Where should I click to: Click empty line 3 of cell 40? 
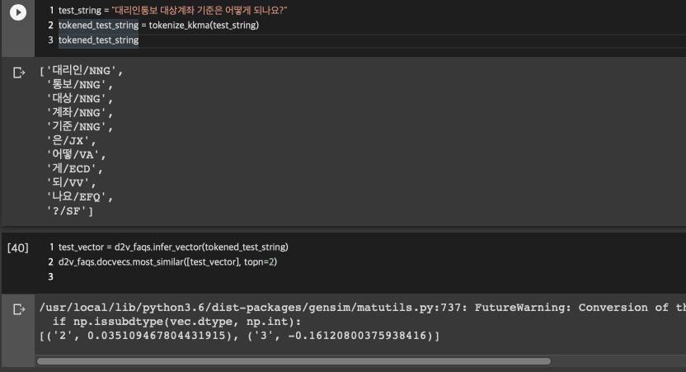click(x=50, y=276)
